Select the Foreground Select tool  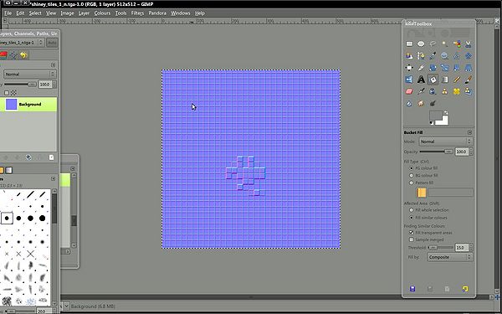coord(409,56)
